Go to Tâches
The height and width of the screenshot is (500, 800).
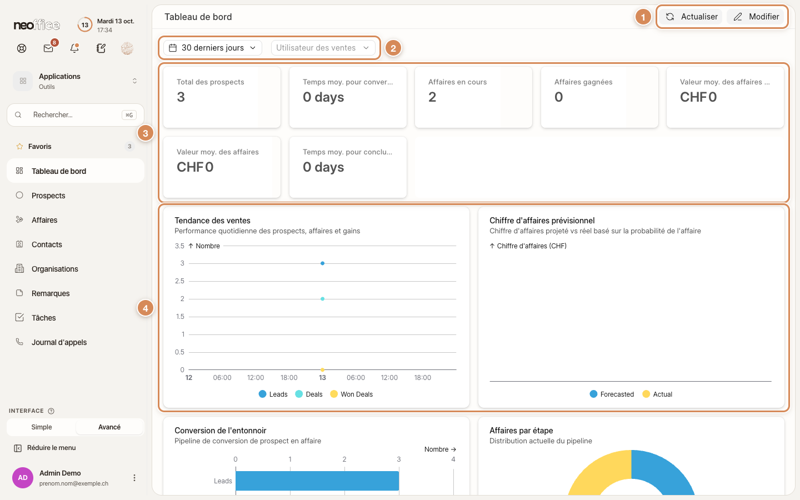(x=76, y=318)
